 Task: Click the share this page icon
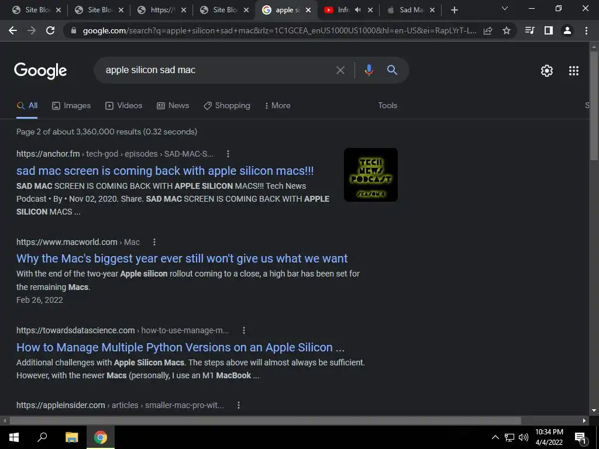488,31
